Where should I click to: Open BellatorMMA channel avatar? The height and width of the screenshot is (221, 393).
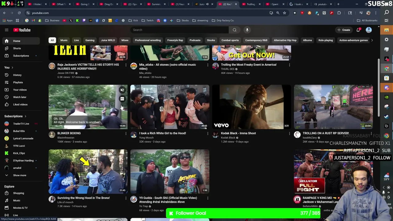(x=297, y=199)
